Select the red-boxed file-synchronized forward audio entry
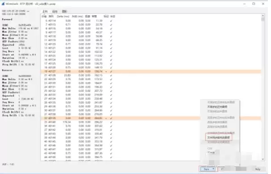The image size is (271, 174). tap(218, 138)
